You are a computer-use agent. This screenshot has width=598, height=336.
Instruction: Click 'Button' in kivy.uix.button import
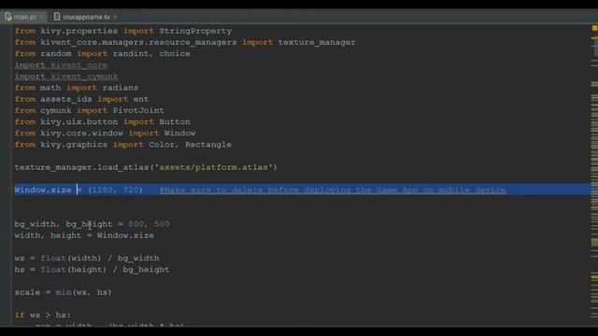(175, 122)
